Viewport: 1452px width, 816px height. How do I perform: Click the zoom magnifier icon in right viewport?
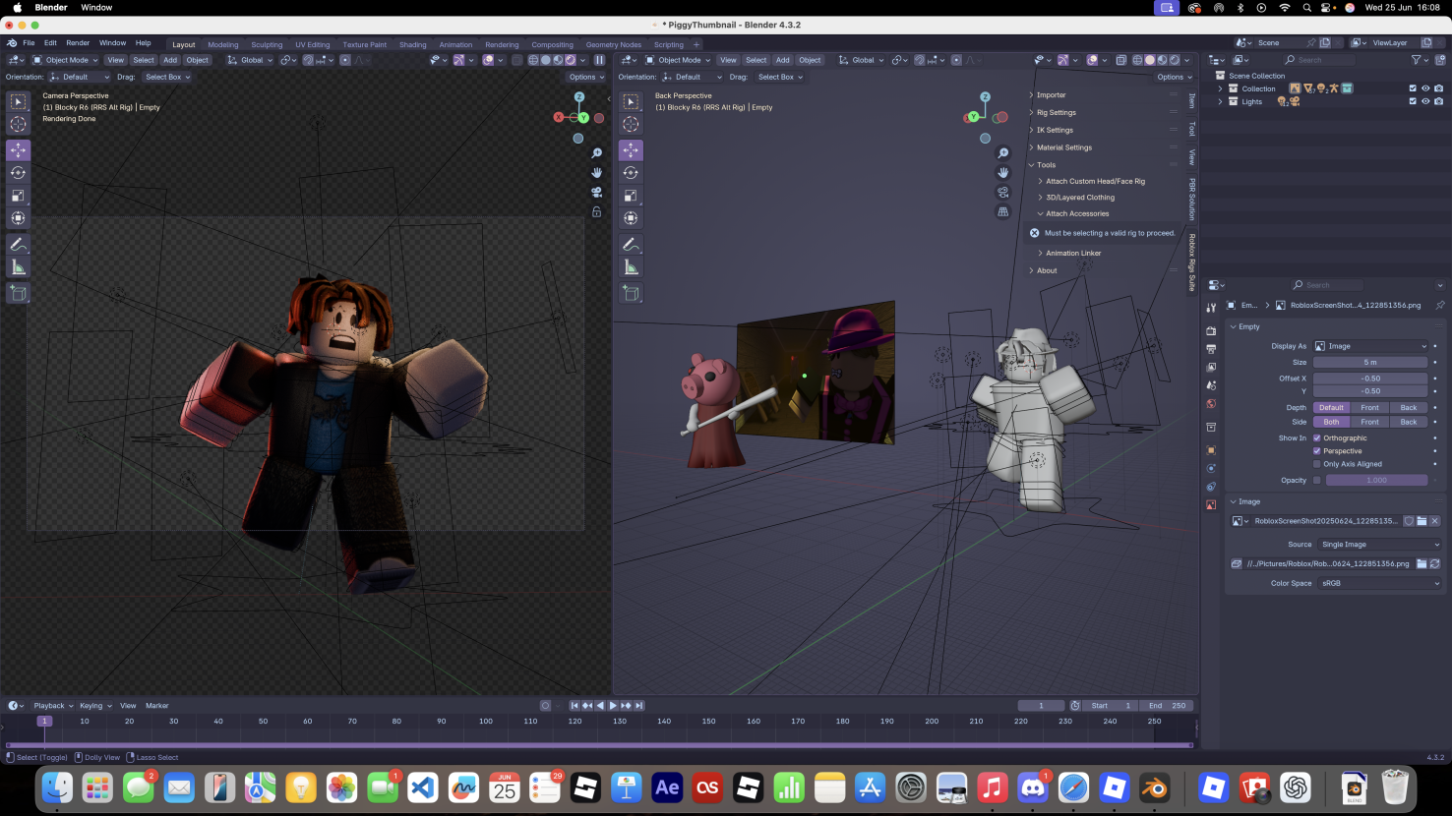tap(1002, 153)
